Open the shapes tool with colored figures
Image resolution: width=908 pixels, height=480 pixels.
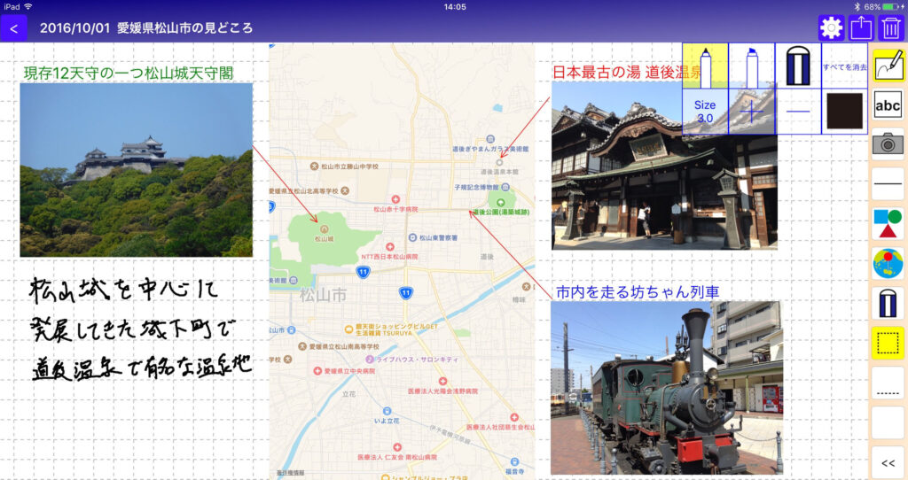coord(888,224)
